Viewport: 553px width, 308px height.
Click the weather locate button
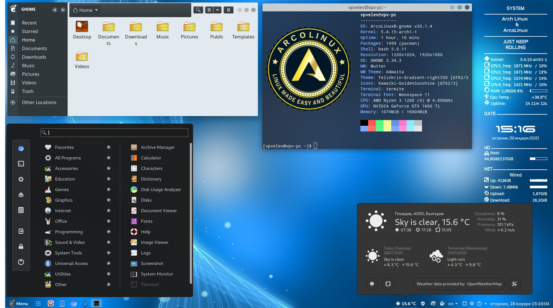coord(372,284)
